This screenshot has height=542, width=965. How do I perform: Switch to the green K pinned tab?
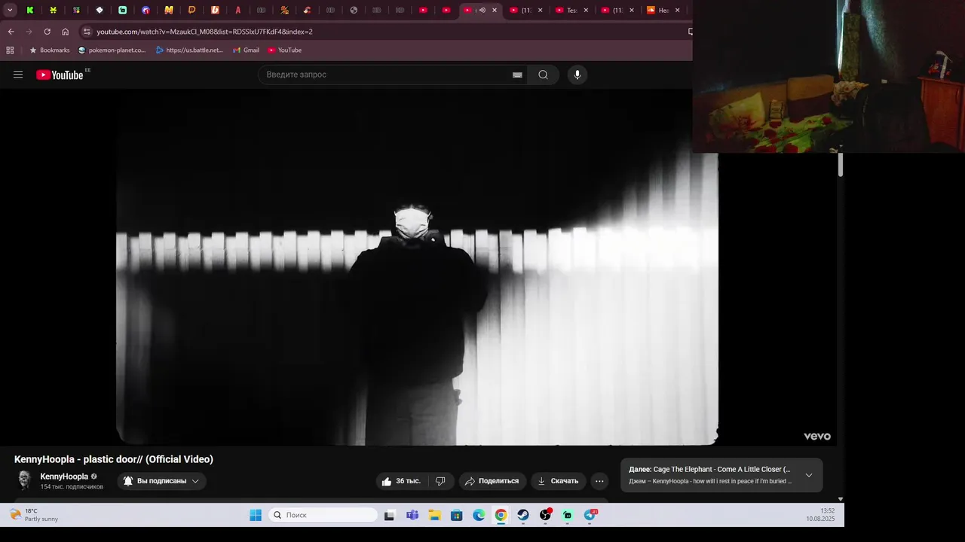click(x=30, y=10)
